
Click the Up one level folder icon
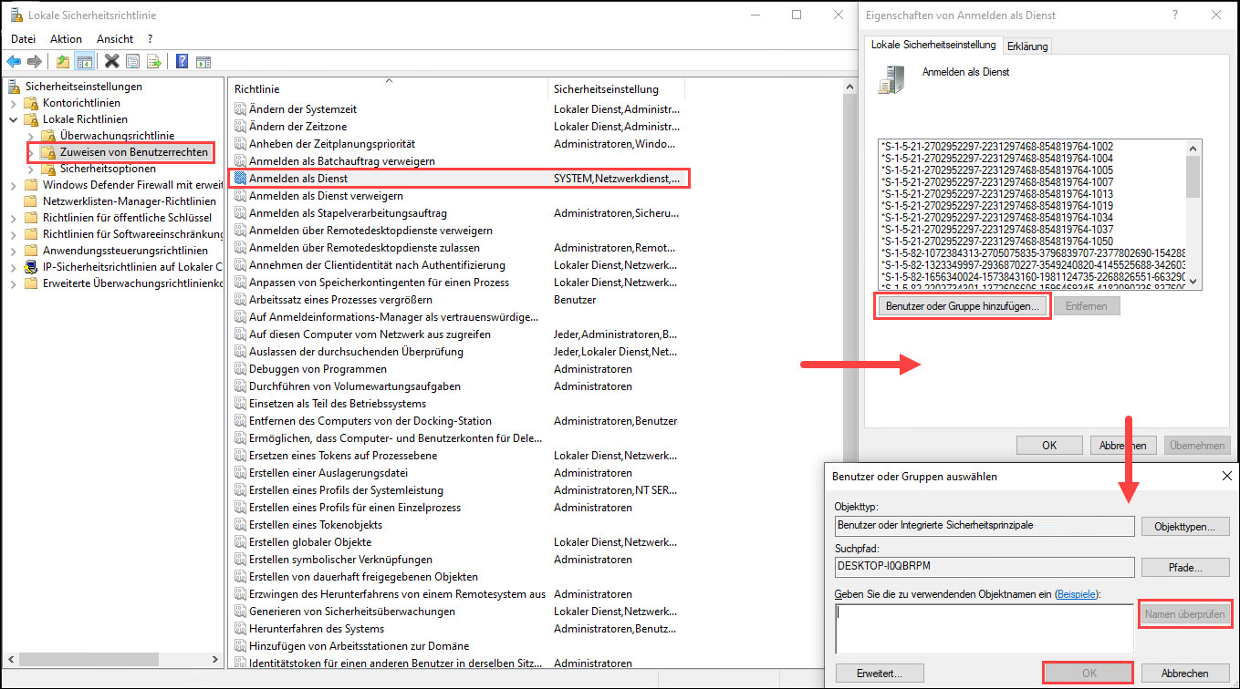pyautogui.click(x=62, y=62)
